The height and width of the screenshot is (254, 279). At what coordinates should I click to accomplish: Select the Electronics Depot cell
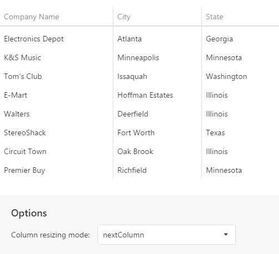click(56, 39)
